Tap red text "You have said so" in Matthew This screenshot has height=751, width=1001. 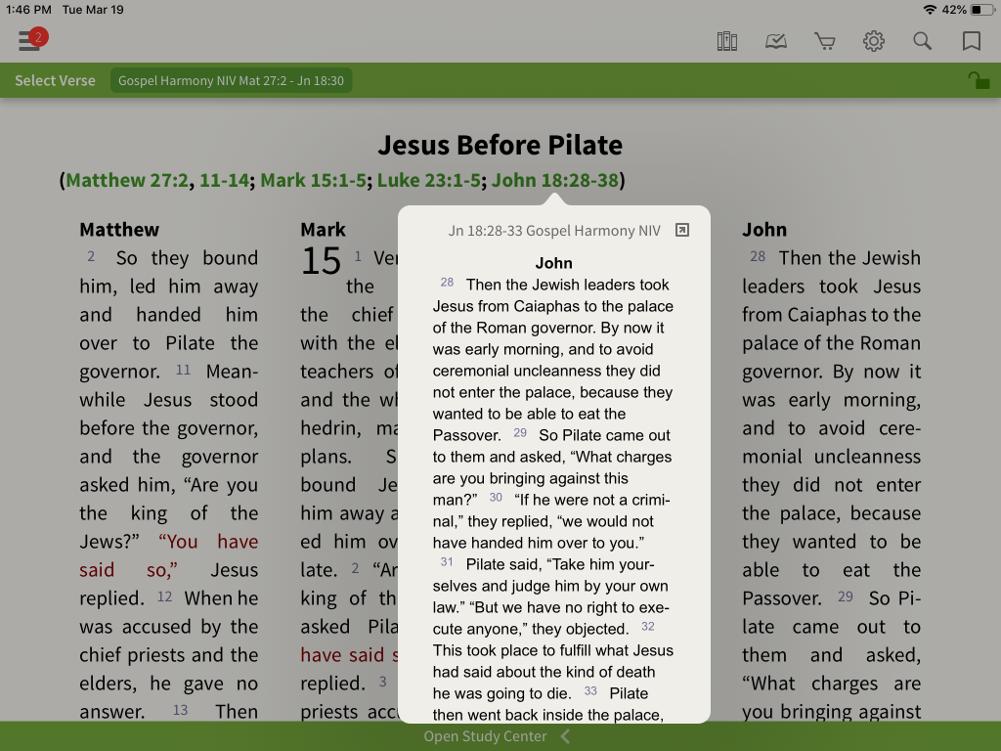(x=169, y=555)
